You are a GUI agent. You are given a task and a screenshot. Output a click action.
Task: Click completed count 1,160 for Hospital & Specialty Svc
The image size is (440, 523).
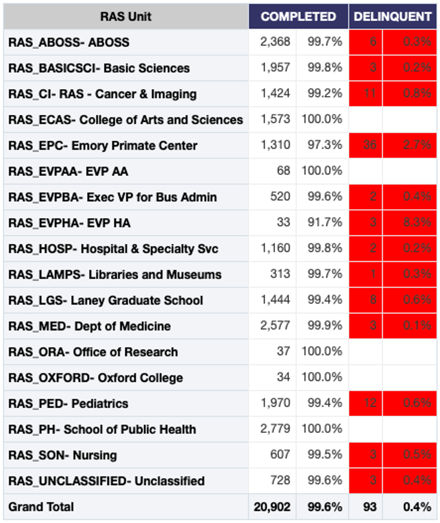(275, 248)
